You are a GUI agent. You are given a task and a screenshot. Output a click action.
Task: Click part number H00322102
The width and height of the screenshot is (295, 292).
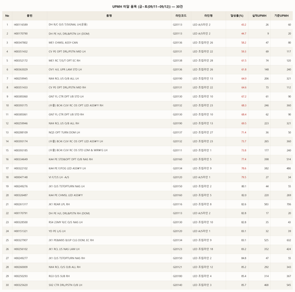(x=21, y=168)
